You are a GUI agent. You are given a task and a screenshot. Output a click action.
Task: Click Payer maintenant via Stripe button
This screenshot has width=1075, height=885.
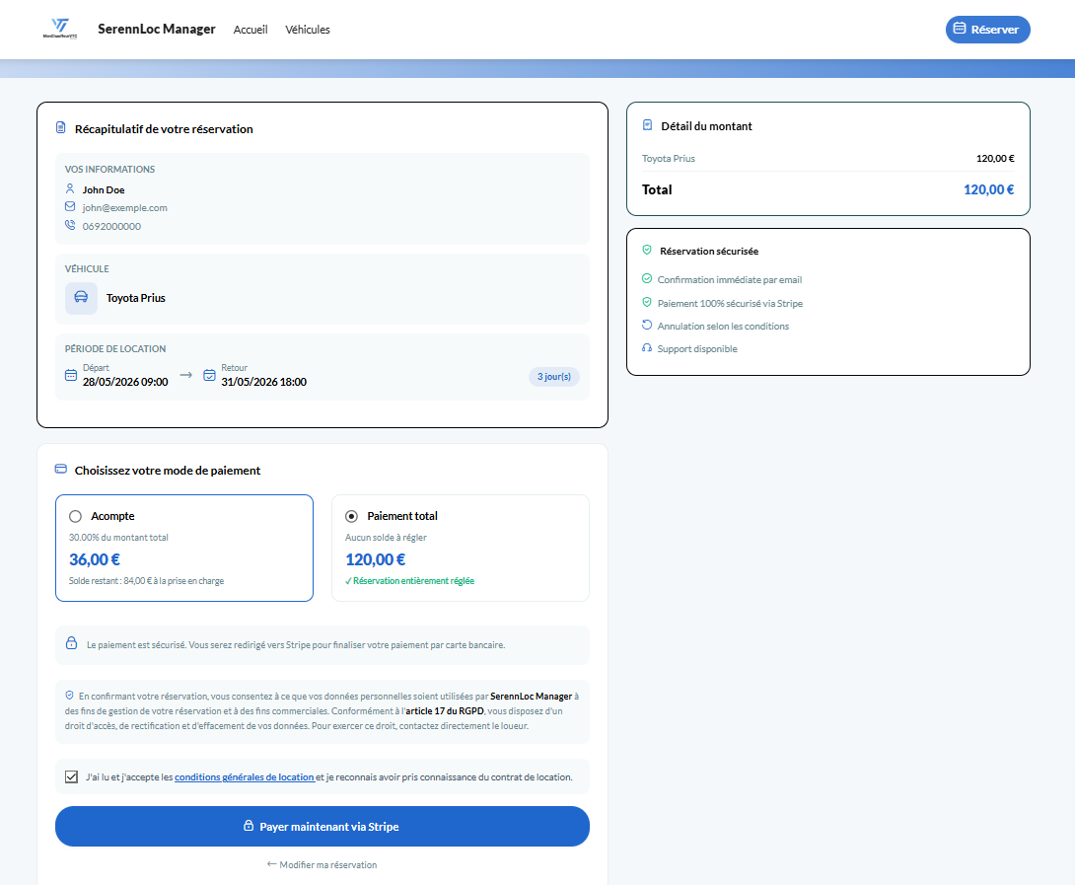click(x=322, y=827)
